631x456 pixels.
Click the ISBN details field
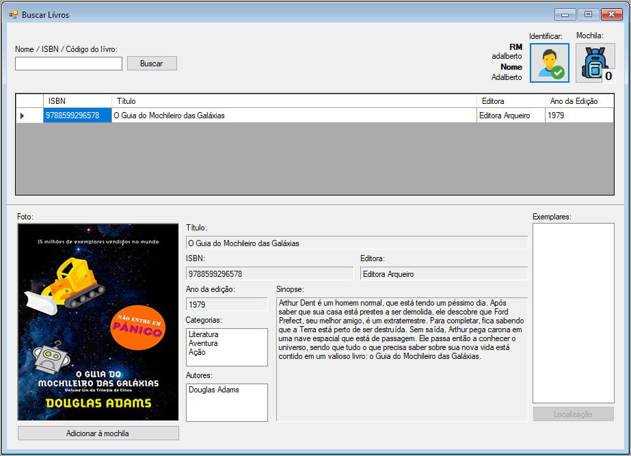[269, 273]
